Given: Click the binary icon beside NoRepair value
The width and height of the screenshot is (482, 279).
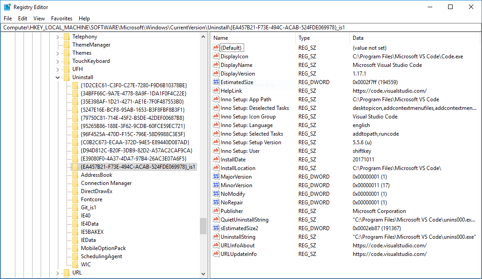Looking at the screenshot, I should [x=216, y=203].
